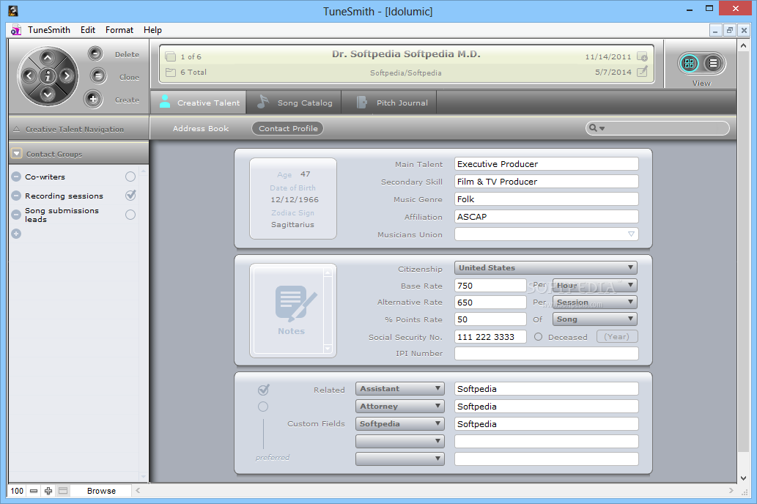
Task: Switch to the Pitch Journal tab
Action: [x=389, y=103]
